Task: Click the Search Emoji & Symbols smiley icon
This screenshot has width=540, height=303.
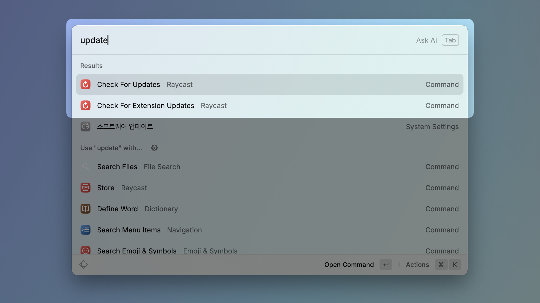Action: (x=85, y=250)
